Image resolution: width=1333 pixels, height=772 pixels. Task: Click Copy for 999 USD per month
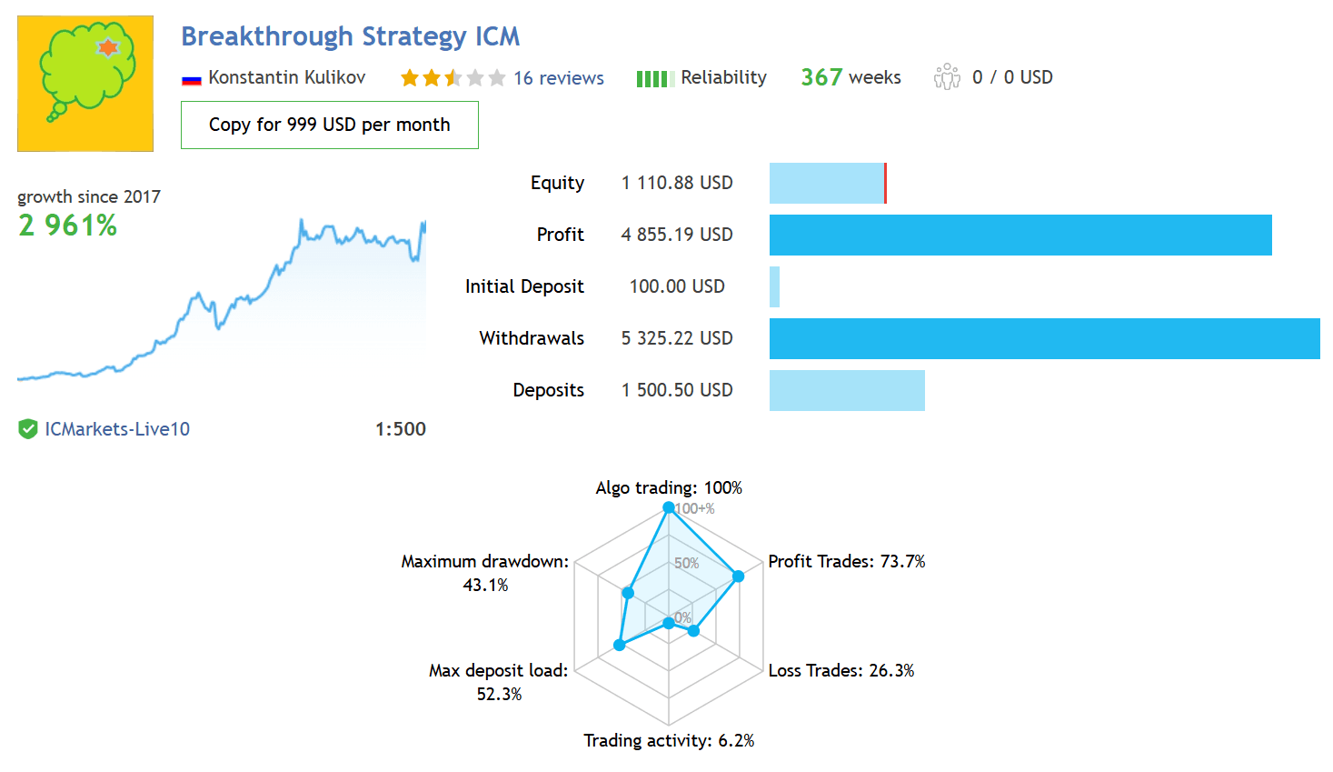[x=330, y=125]
